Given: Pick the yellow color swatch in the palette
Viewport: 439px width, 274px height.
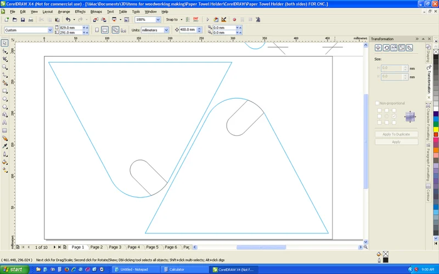Looking at the screenshot, I should tap(436, 129).
